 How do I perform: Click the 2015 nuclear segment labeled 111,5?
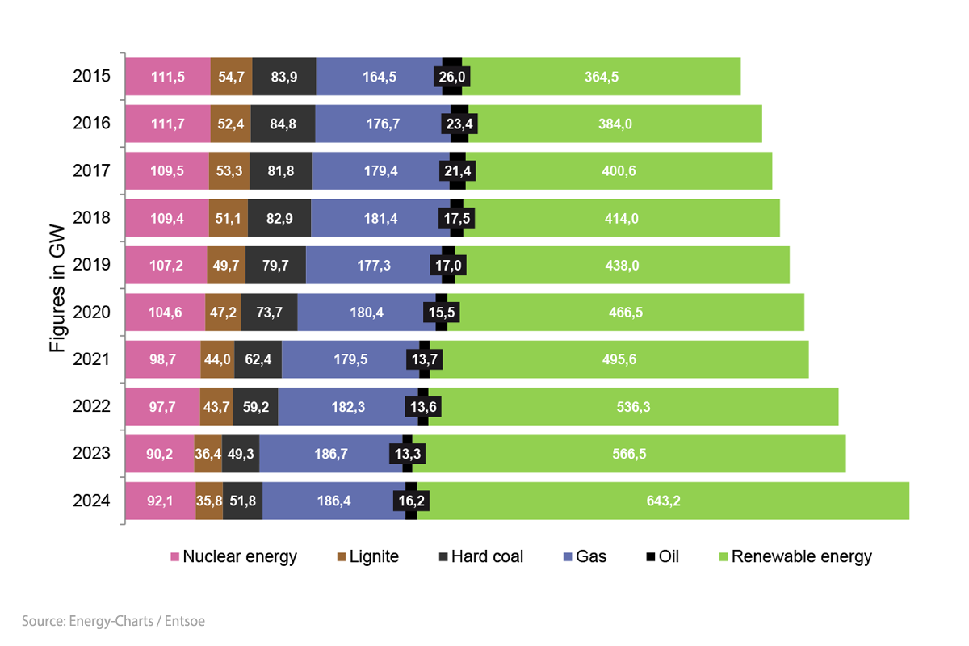click(168, 77)
